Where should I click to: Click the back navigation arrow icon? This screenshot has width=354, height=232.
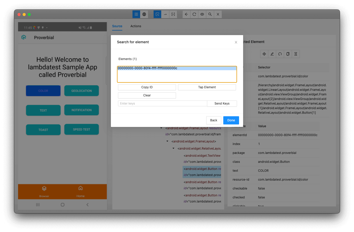tap(186, 14)
